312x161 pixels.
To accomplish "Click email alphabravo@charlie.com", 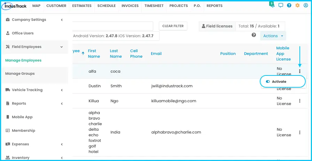I will click(x=176, y=132).
